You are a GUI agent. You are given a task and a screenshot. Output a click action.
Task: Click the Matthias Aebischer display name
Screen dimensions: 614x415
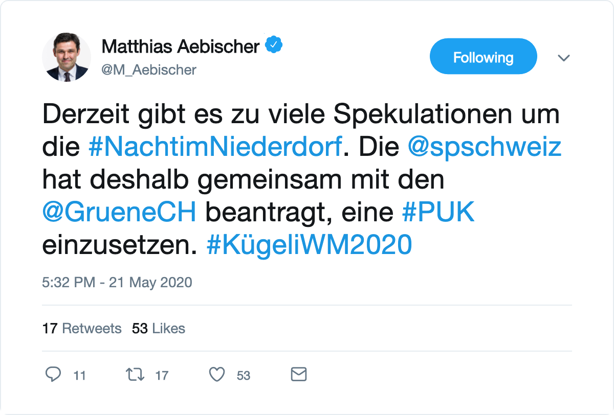(181, 47)
